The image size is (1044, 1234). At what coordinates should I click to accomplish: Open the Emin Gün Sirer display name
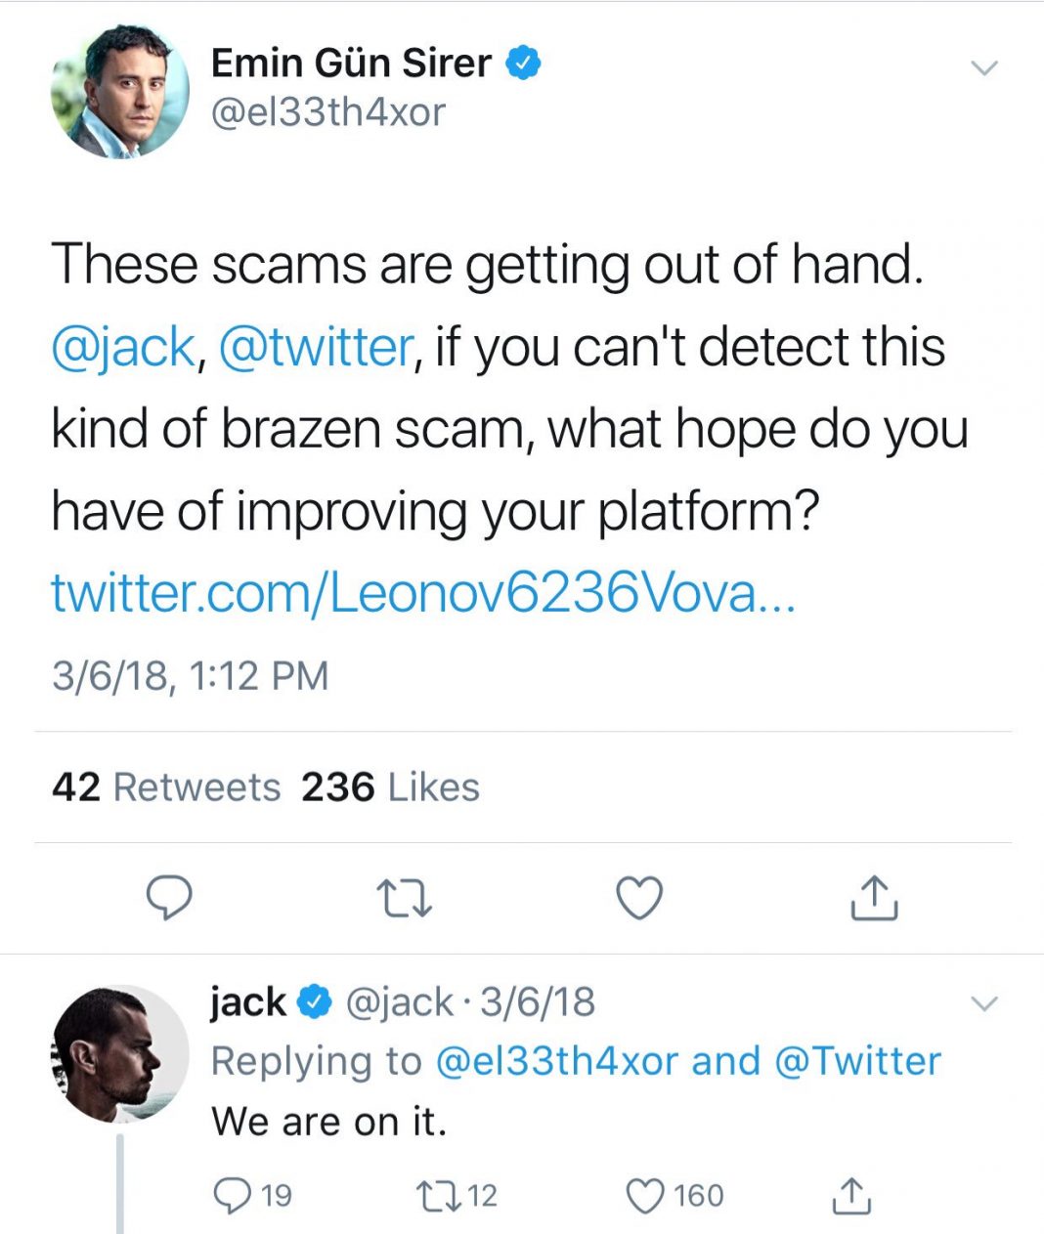click(352, 63)
